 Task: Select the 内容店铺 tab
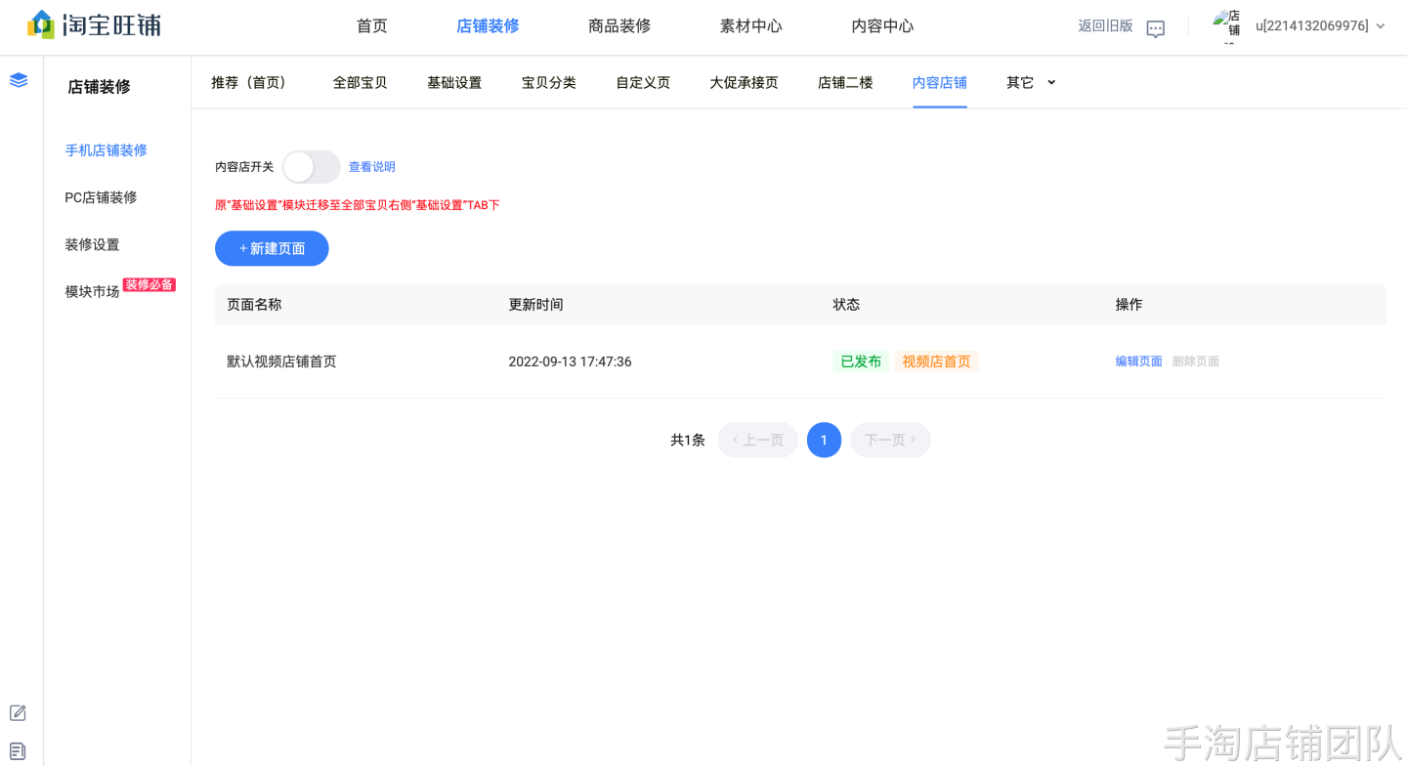940,82
